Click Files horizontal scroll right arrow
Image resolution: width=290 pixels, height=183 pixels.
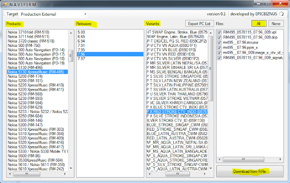point(280,159)
